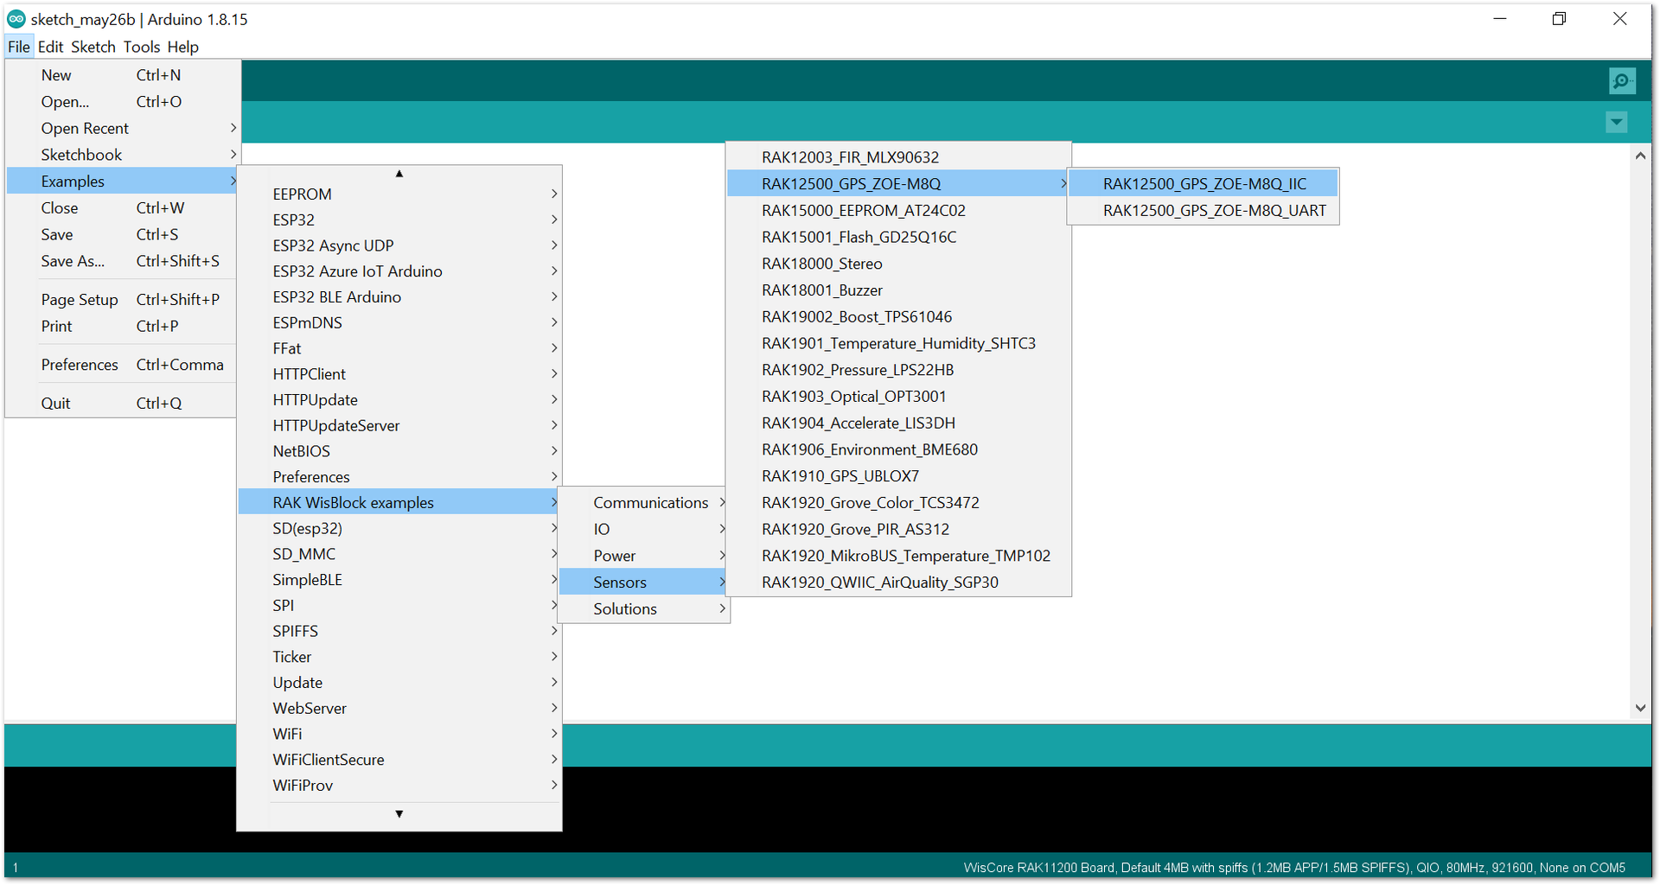The width and height of the screenshot is (1660, 885).
Task: Choose Close from the File menu
Action: (122, 208)
